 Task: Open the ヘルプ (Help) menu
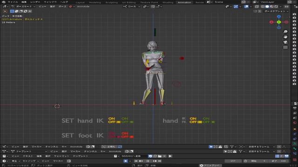coord(64,2)
